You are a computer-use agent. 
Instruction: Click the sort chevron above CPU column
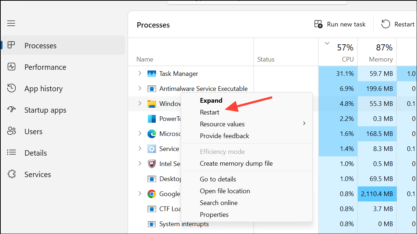click(327, 43)
